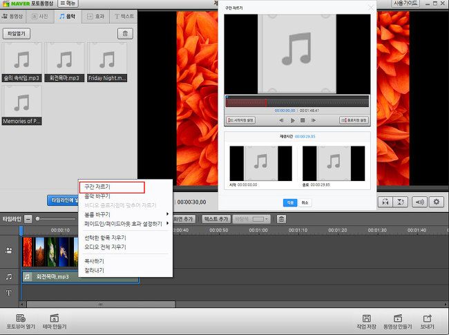Expand the 볼륨 바꾸기 submenu
The image size is (449, 335).
tap(126, 214)
